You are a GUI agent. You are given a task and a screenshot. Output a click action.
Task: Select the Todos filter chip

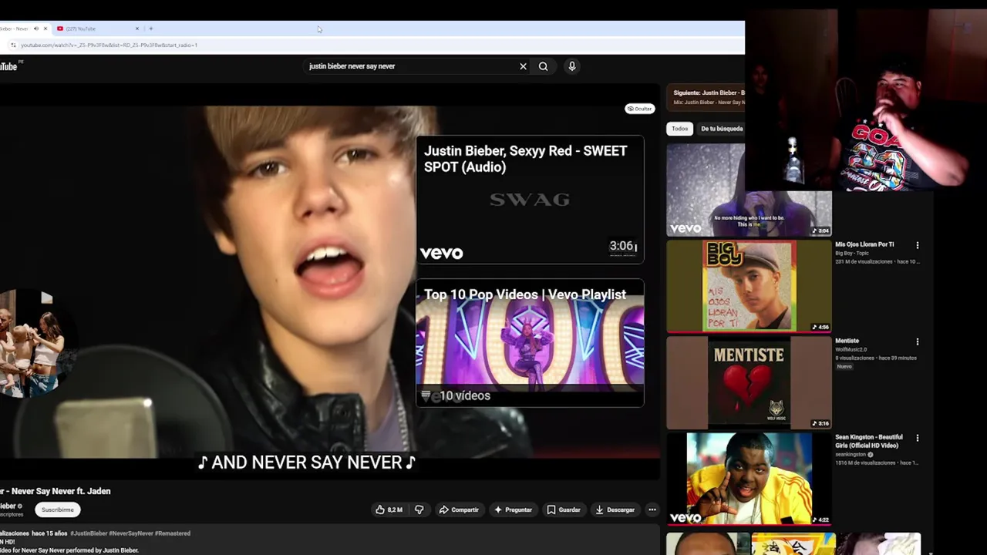pyautogui.click(x=679, y=129)
